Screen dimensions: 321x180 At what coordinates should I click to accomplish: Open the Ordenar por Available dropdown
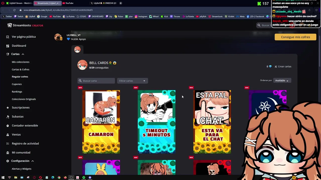pyautogui.click(x=282, y=80)
